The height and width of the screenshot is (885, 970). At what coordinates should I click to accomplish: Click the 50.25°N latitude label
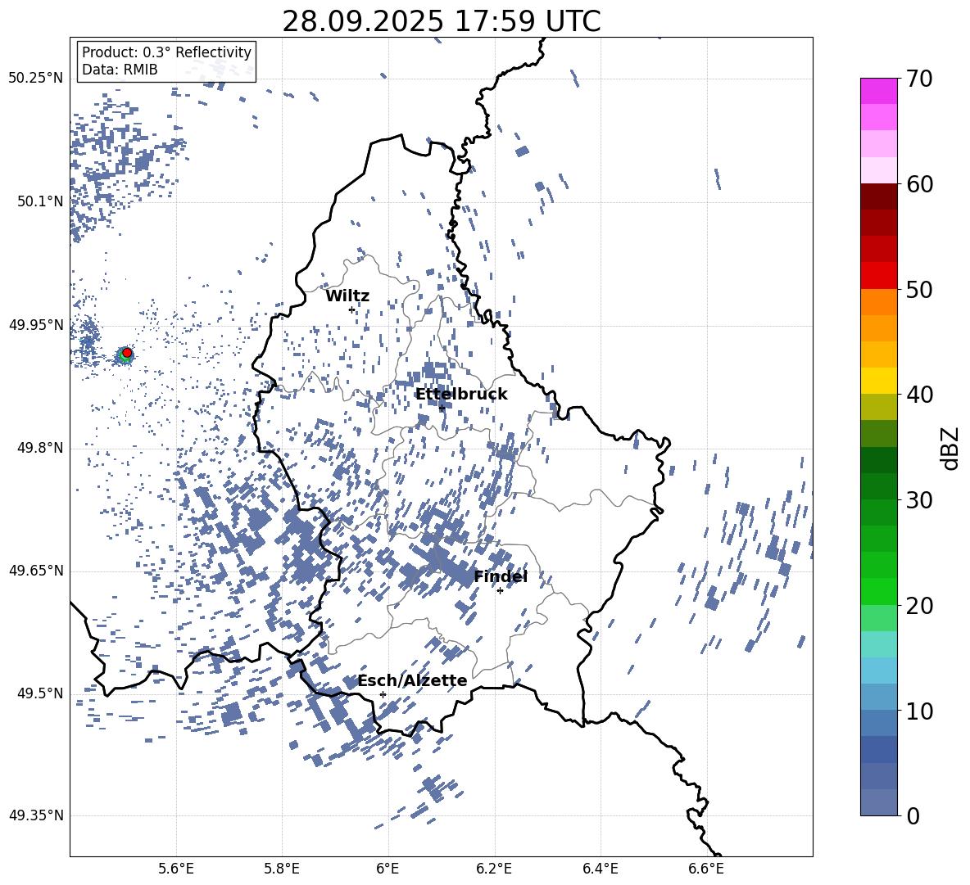coord(36,79)
